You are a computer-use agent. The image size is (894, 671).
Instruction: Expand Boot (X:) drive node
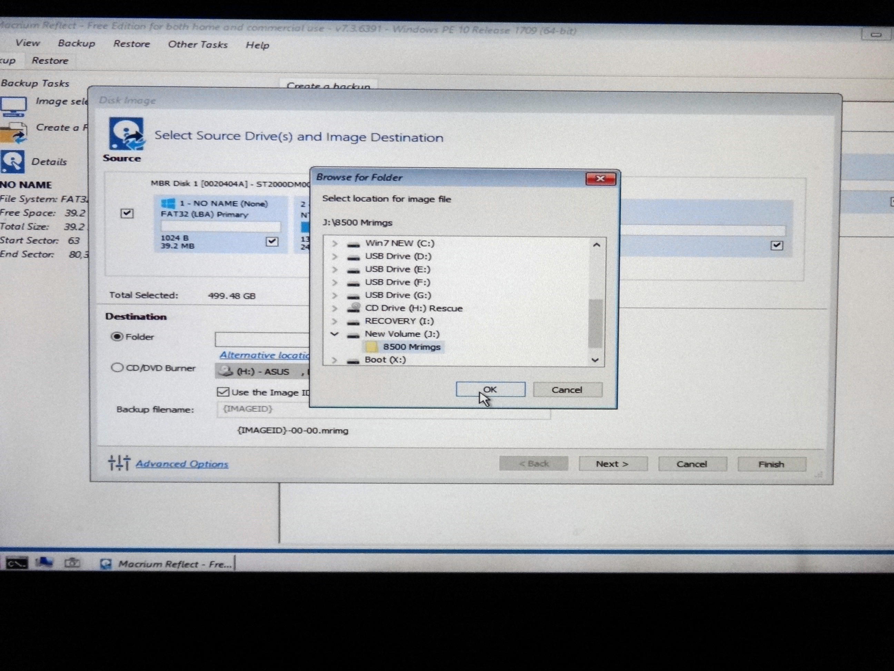(334, 360)
